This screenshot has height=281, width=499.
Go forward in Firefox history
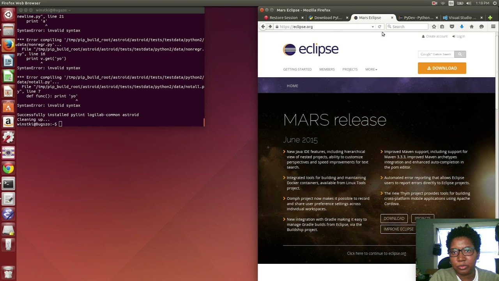click(270, 27)
